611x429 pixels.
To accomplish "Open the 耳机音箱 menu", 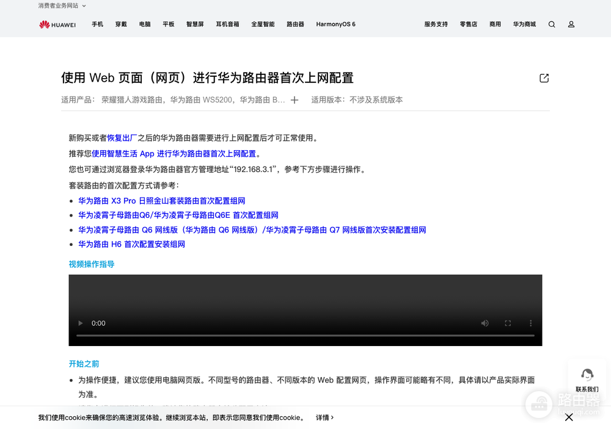I will (x=227, y=24).
